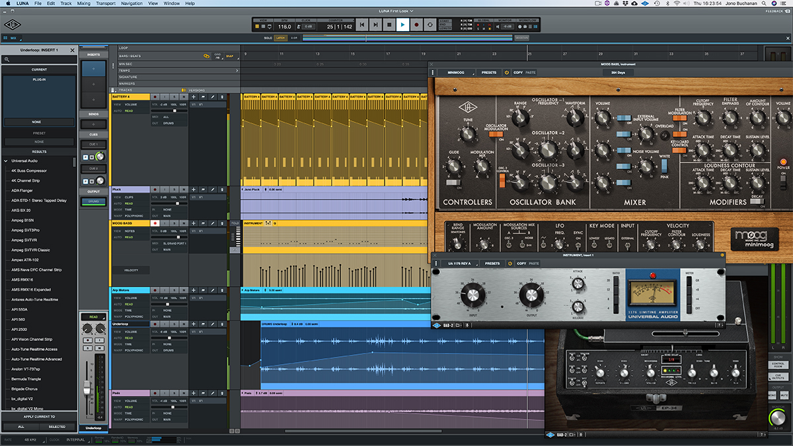Click the Wi-Fi icon in the macOS menu bar
Viewport: 793px width, 446px height.
[x=677, y=3]
